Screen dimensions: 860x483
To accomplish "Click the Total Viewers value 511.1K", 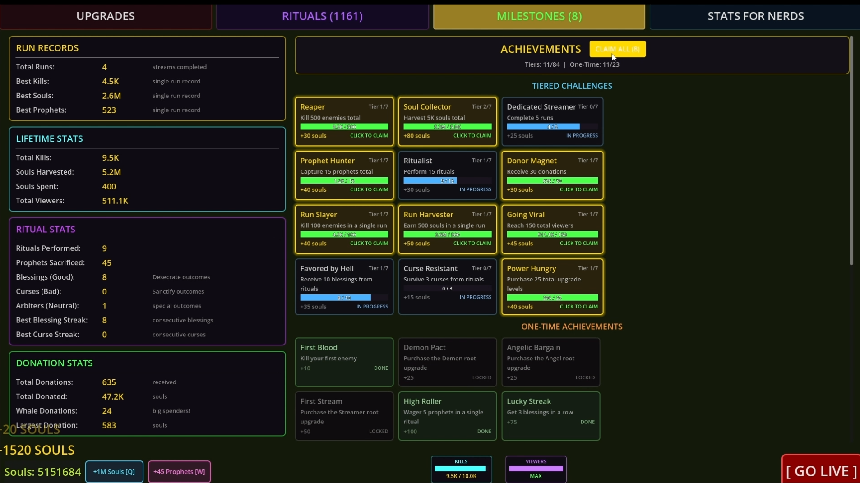I will [115, 201].
